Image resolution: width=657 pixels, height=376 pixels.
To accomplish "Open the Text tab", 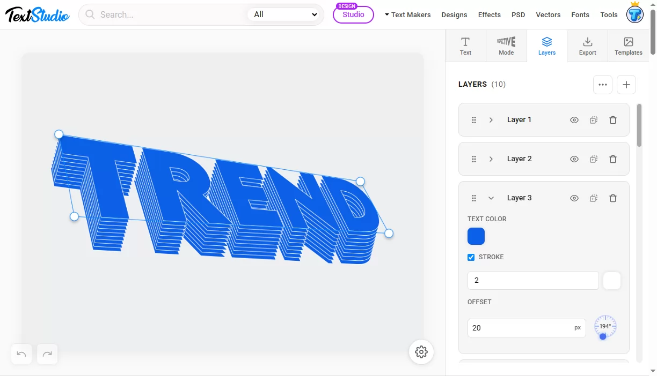I will click(465, 46).
